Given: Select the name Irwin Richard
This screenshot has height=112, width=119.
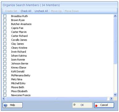Looking at the screenshot, I should (19, 52).
